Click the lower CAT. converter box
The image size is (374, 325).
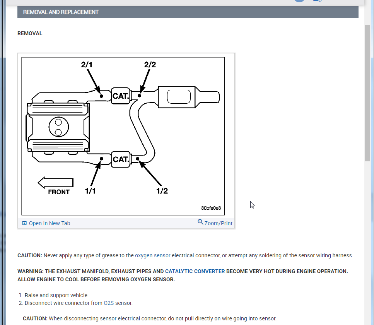pos(121,159)
